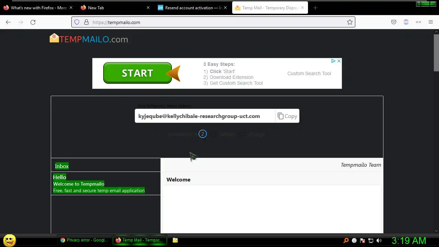Close the advertisement with X
Image resolution: width=439 pixels, height=247 pixels.
pos(339,61)
